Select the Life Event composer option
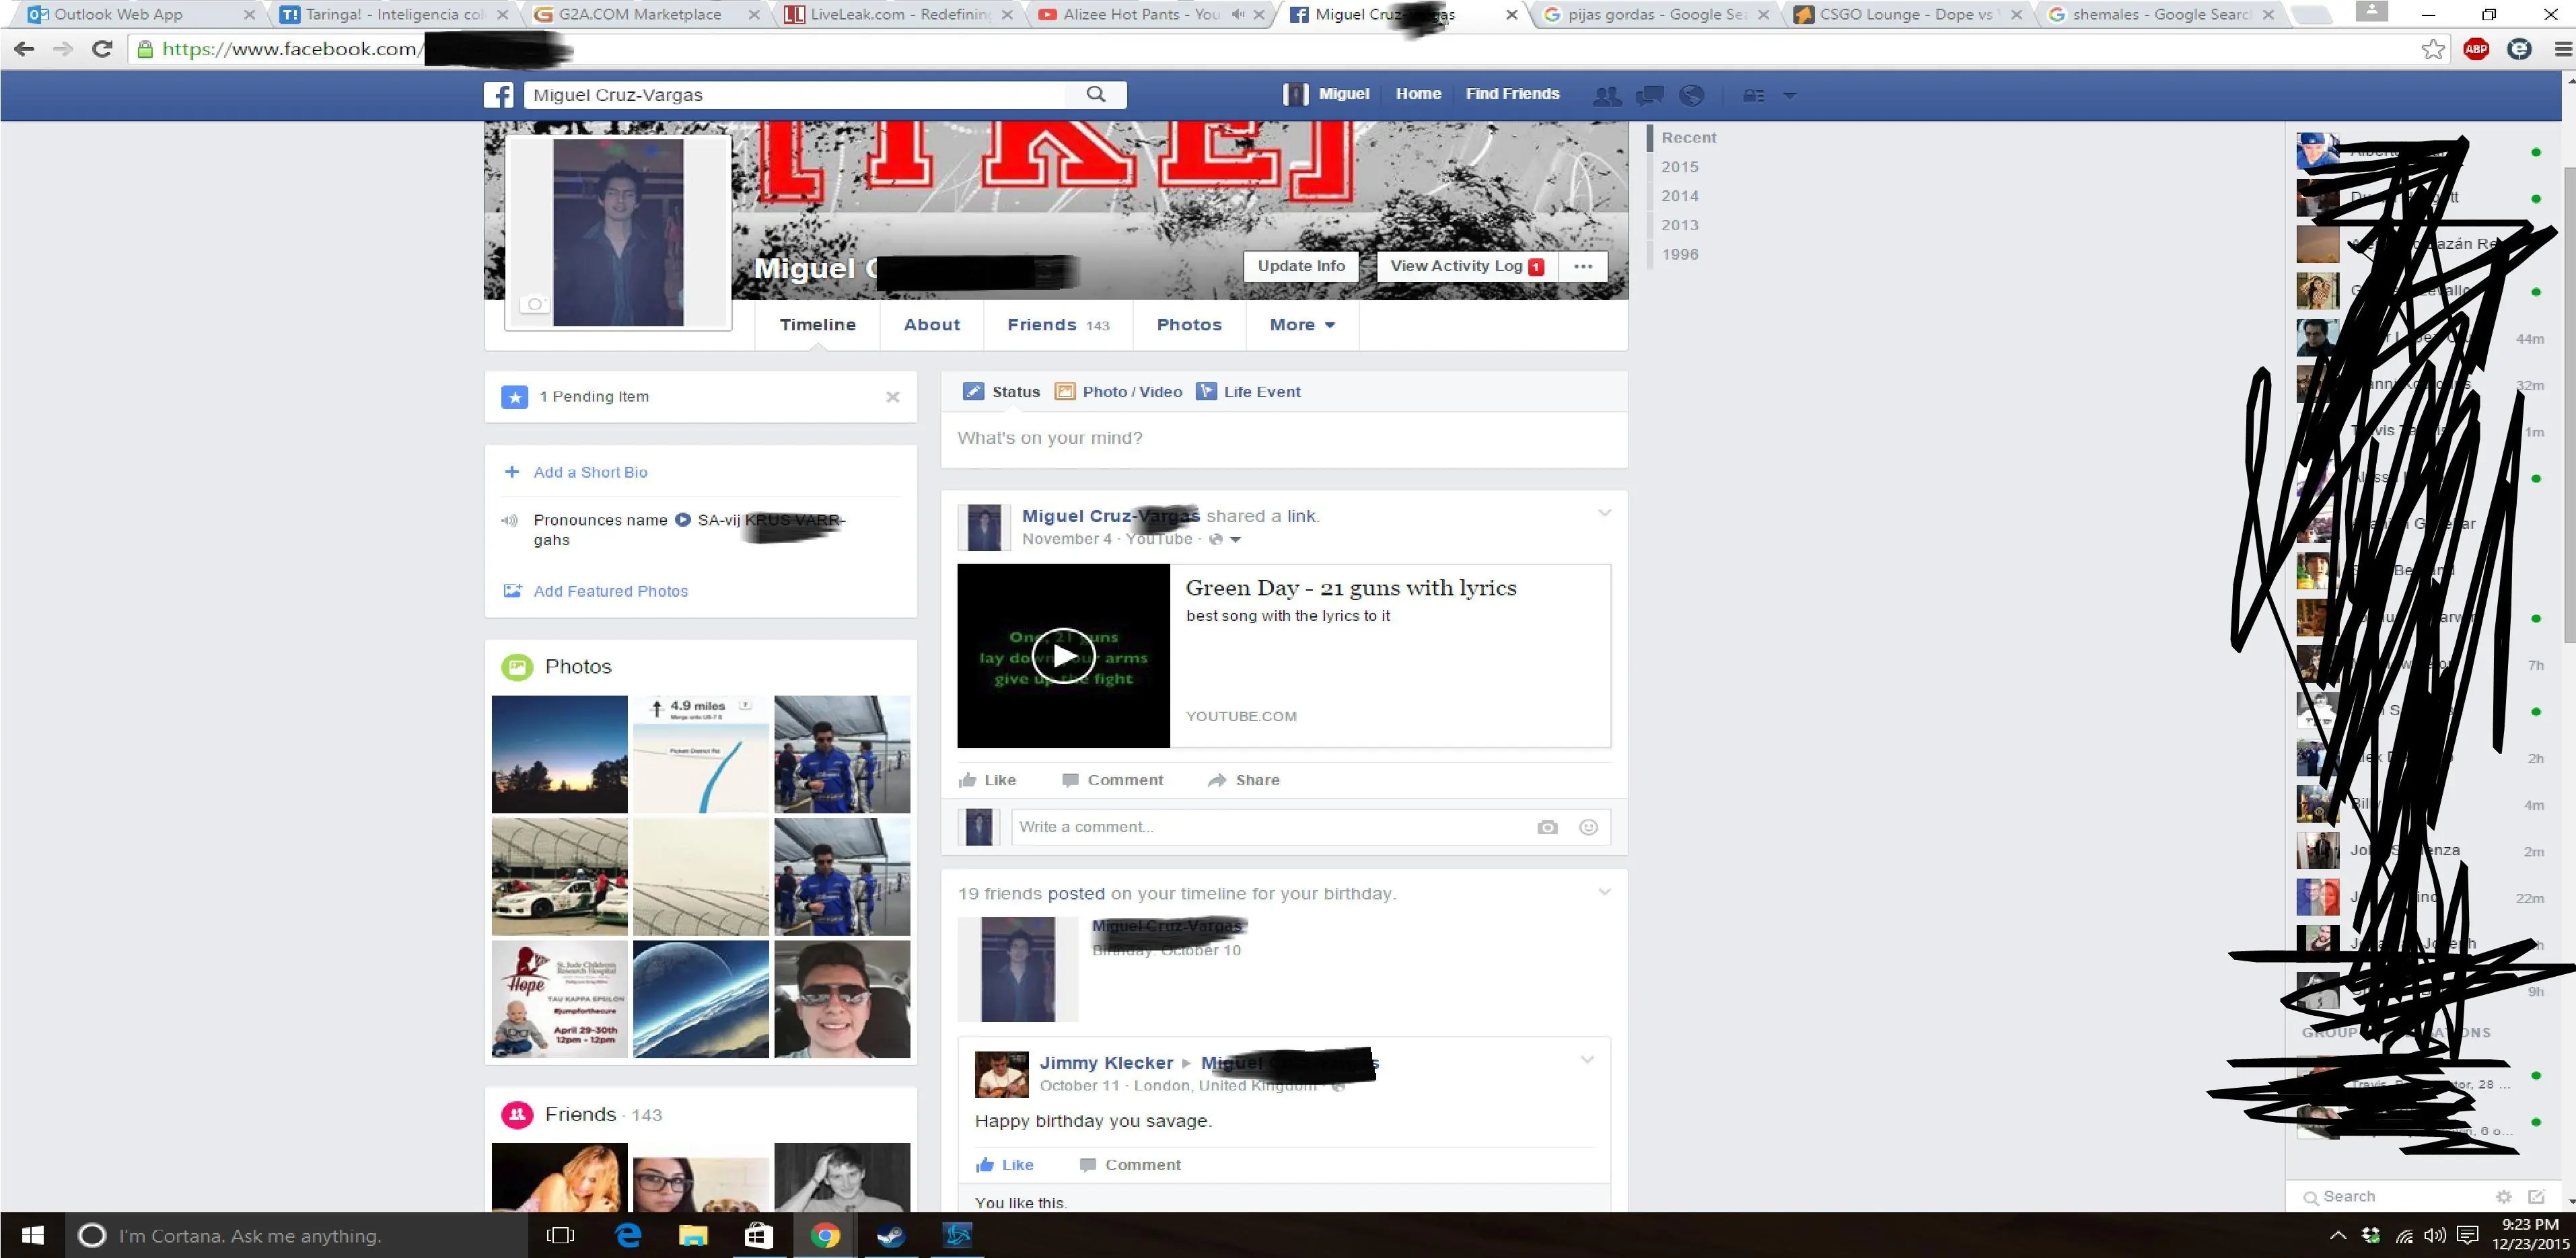The height and width of the screenshot is (1258, 2576). [1249, 392]
